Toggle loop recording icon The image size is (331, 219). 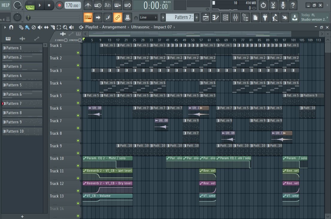tap(127, 5)
